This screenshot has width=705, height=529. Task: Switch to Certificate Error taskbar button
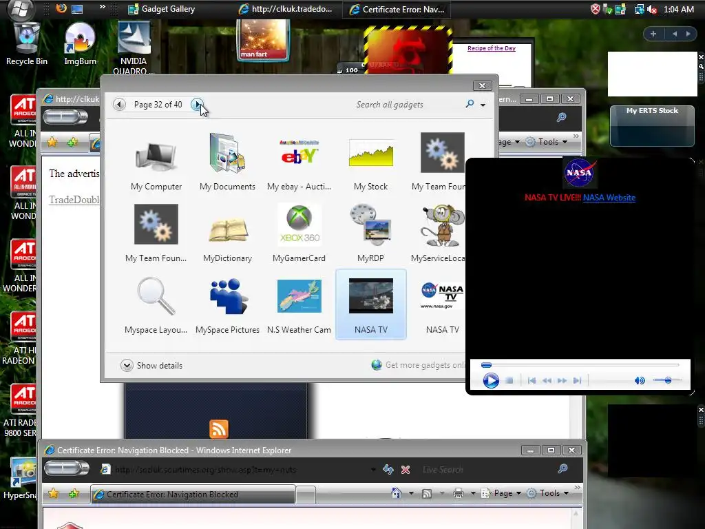pos(397,9)
